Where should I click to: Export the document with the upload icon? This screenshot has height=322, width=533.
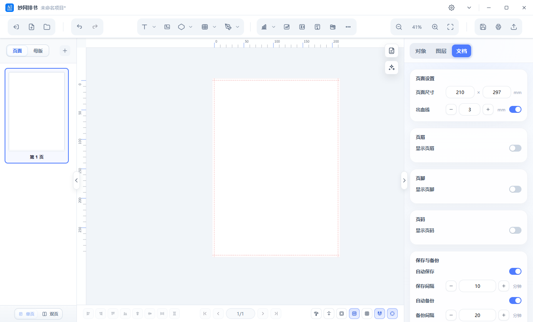click(514, 27)
